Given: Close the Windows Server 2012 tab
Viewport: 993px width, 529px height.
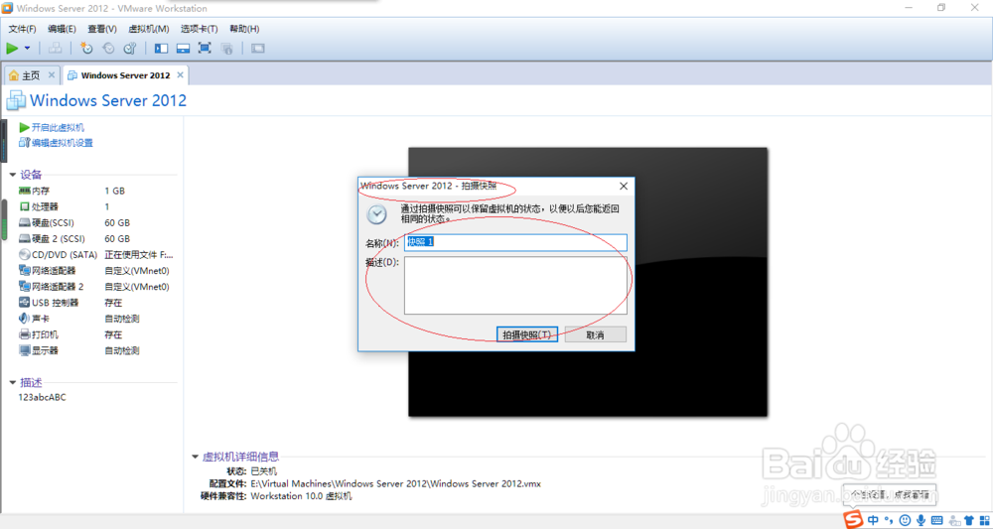Looking at the screenshot, I should [181, 74].
